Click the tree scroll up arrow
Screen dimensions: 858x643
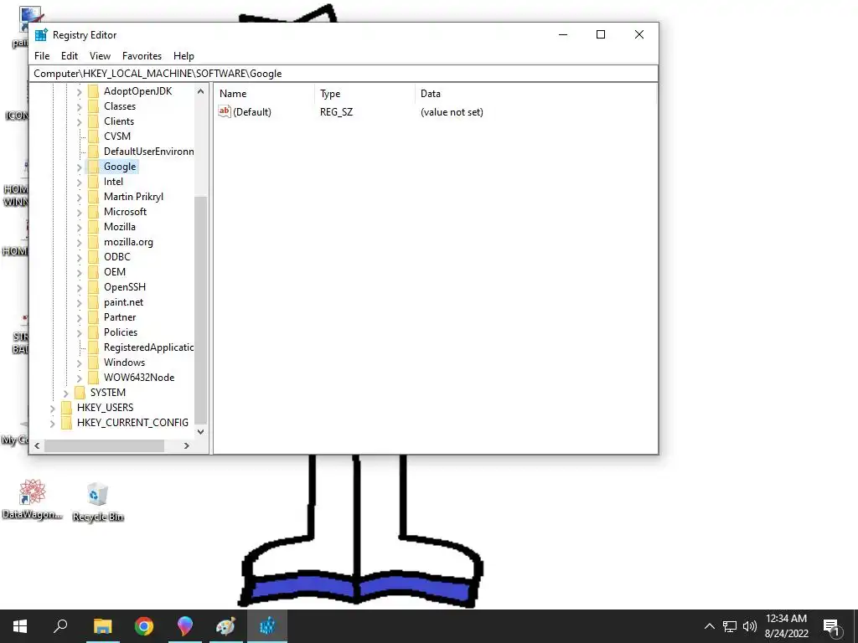pyautogui.click(x=201, y=91)
